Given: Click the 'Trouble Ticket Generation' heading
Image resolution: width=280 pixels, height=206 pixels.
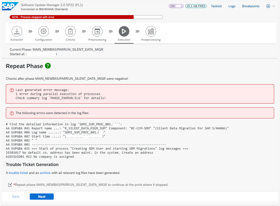Looking at the screenshot, I should tap(32, 164).
